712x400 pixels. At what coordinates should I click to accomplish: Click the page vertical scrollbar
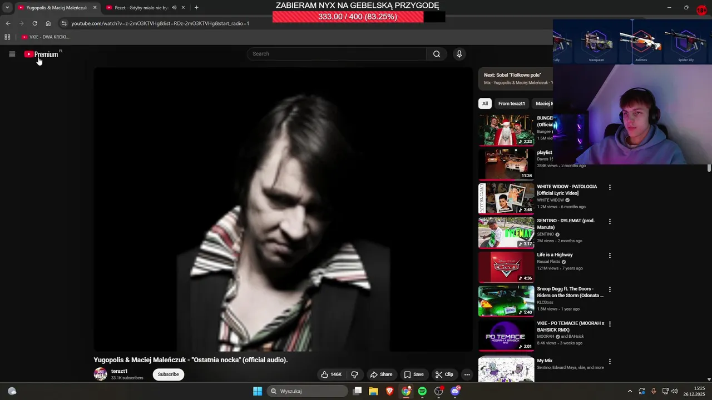point(709,168)
